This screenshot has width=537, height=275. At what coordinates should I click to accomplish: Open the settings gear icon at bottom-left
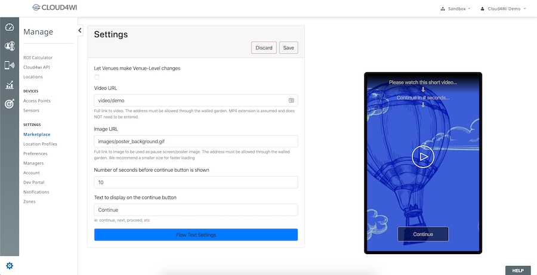point(10,265)
